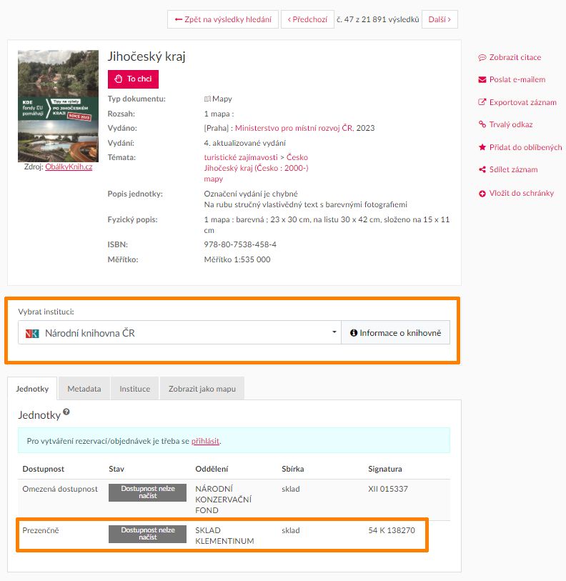The height and width of the screenshot is (581, 566).
Task: Open the mapy topic link
Action: pyautogui.click(x=214, y=179)
